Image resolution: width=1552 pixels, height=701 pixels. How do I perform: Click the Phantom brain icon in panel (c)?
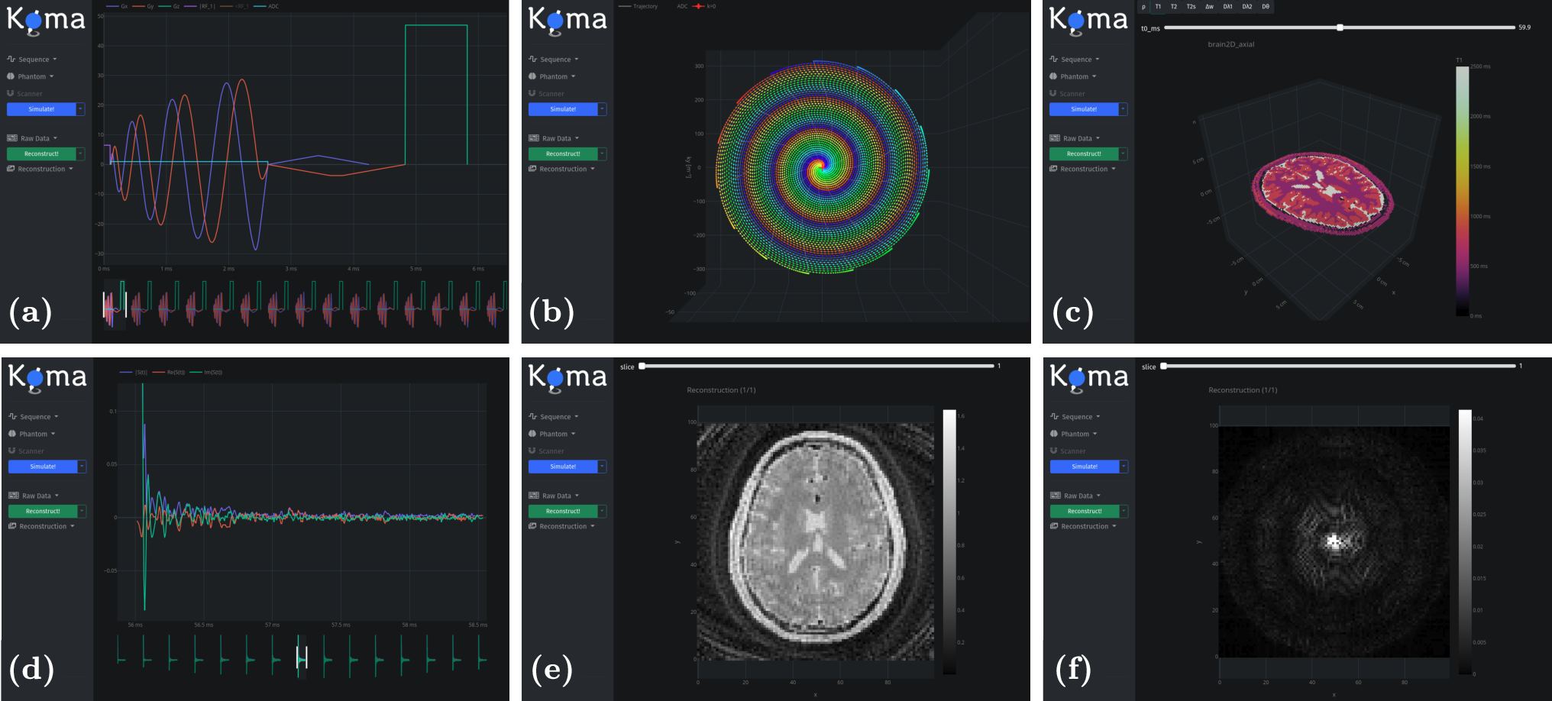pyautogui.click(x=1053, y=76)
